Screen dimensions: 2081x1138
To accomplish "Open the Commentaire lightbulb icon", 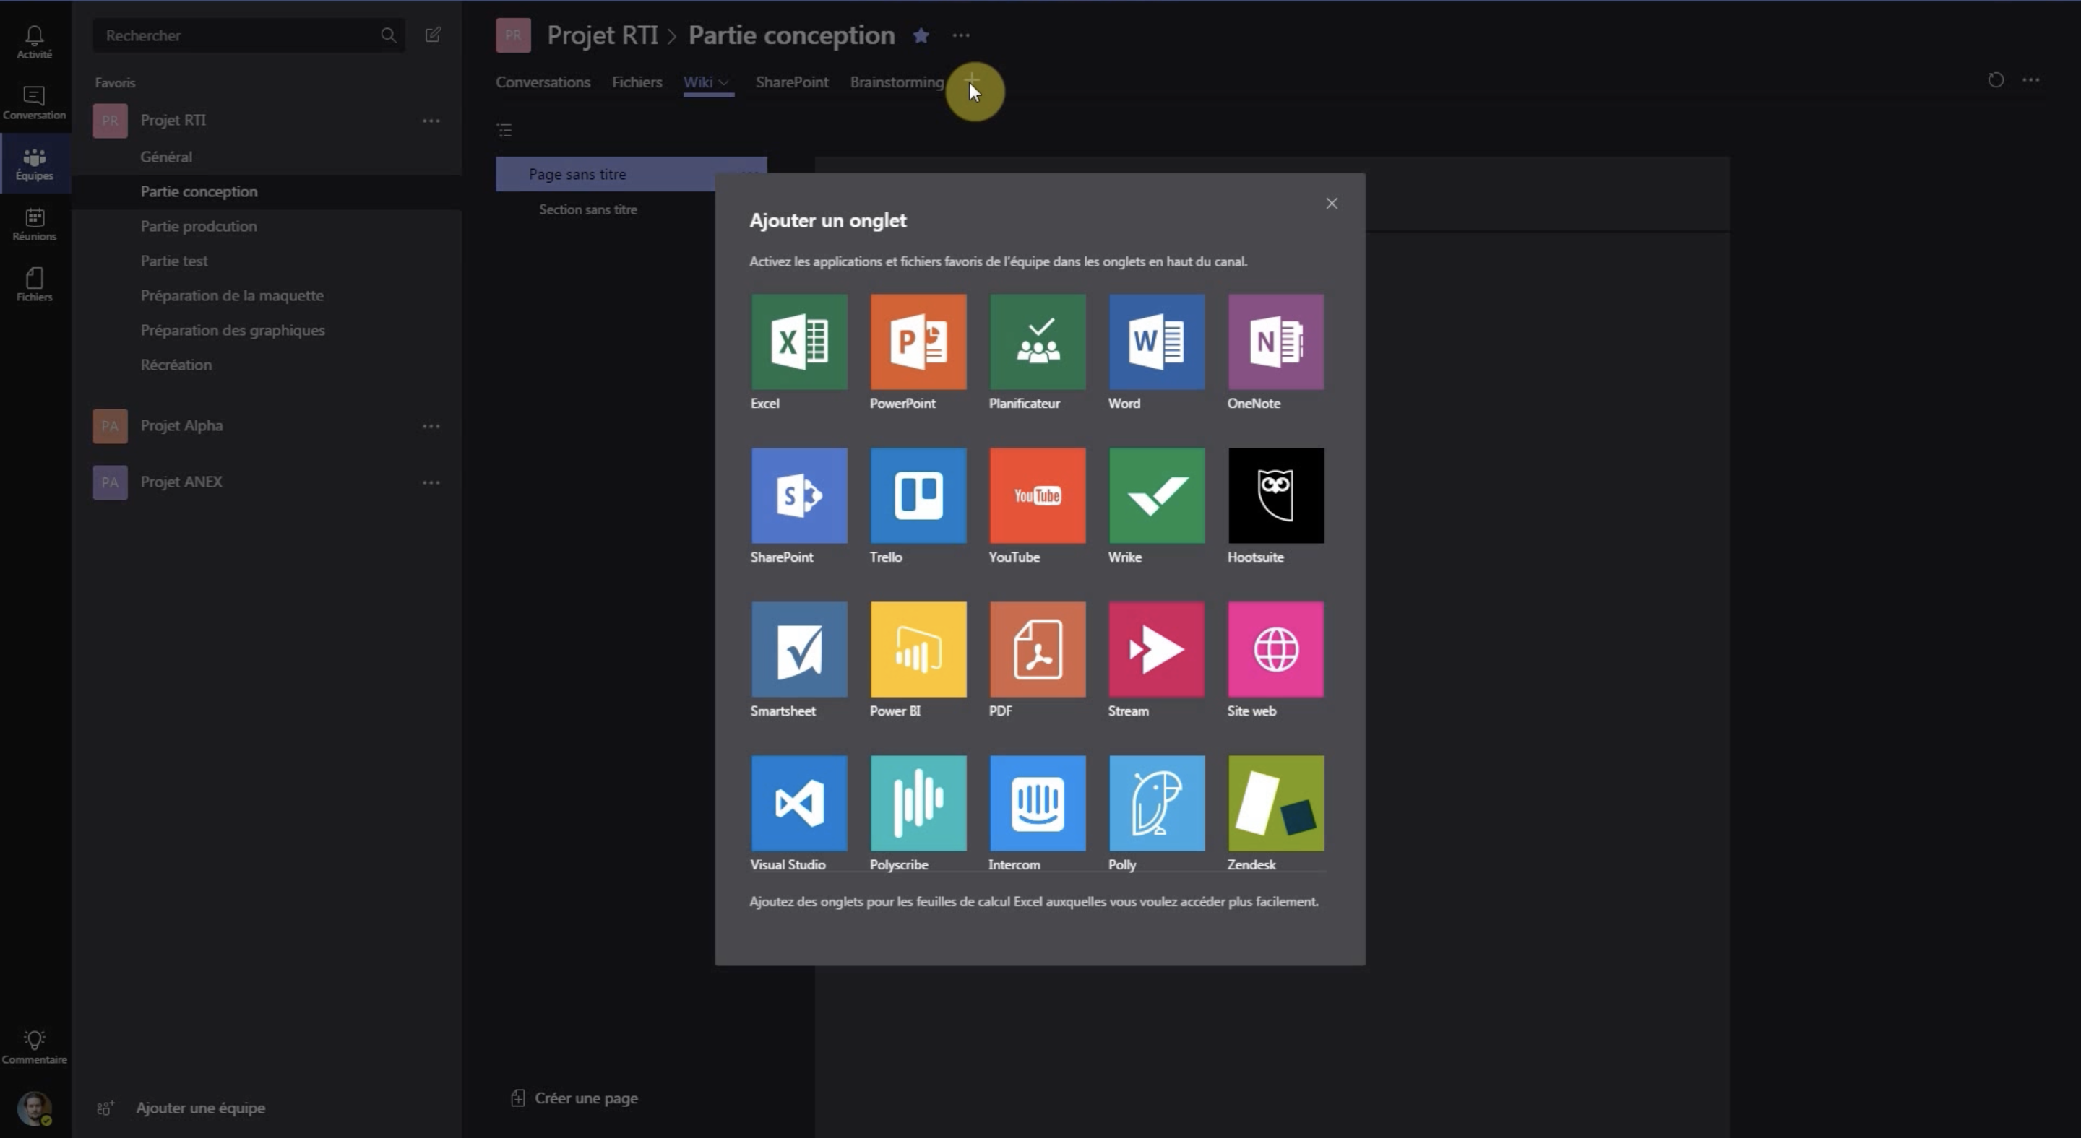I will (35, 1047).
